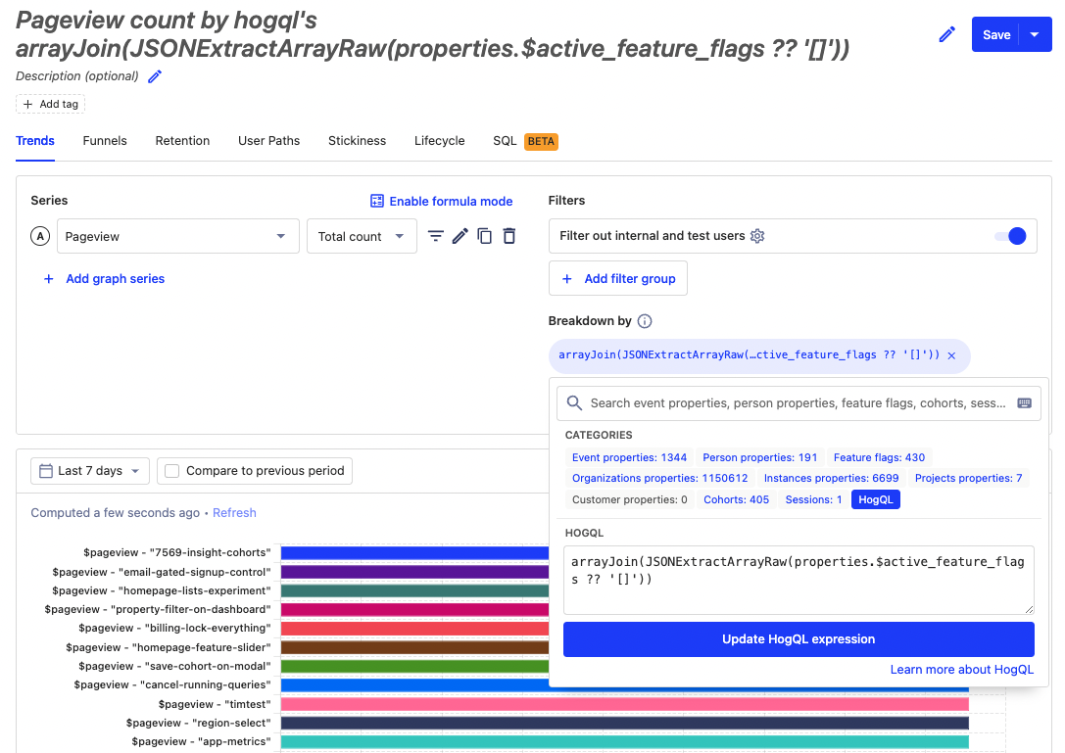
Task: Click cancel-running-queries label
Action: click(x=171, y=684)
